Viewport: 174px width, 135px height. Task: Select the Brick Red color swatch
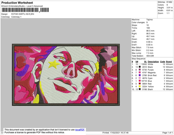pos(140,75)
